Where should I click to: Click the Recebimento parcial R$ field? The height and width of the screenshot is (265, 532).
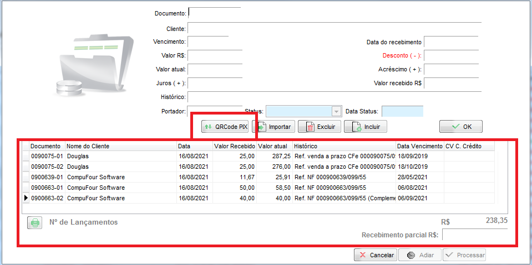coord(474,235)
